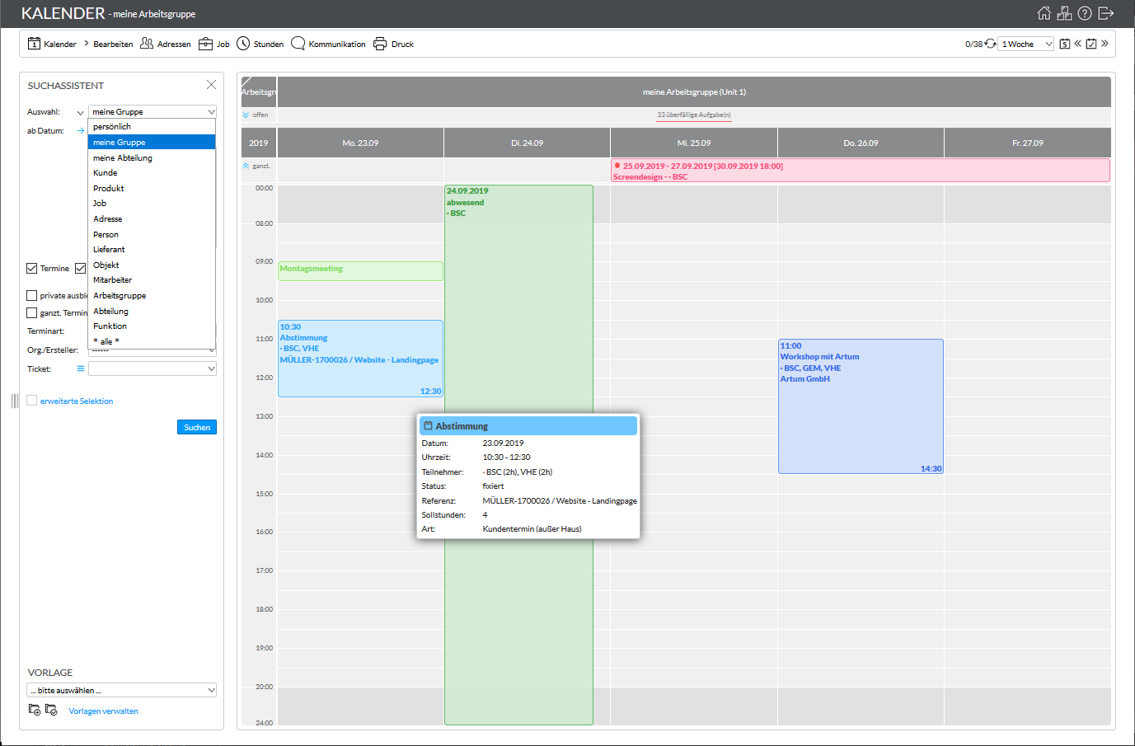Viewport: 1135px width, 746px height.
Task: Click the folder-check template icon
Action: pyautogui.click(x=51, y=710)
